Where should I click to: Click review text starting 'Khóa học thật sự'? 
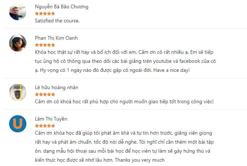pyautogui.click(x=124, y=52)
